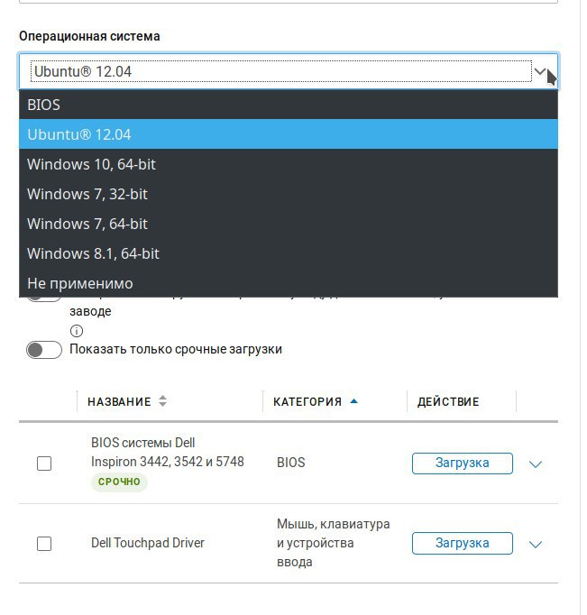The image size is (587, 615).
Task: Choose Ubuntu 12.04 highlighted list option
Action: coord(289,134)
